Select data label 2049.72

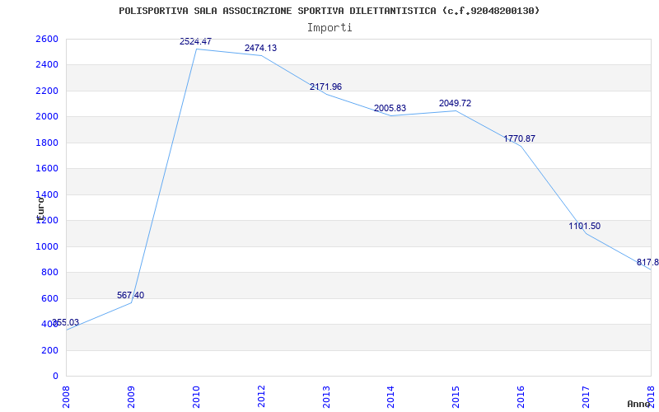(456, 104)
